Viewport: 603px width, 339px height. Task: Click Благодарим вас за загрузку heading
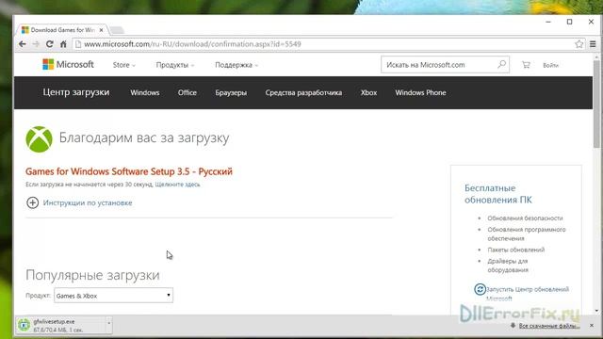click(x=144, y=137)
